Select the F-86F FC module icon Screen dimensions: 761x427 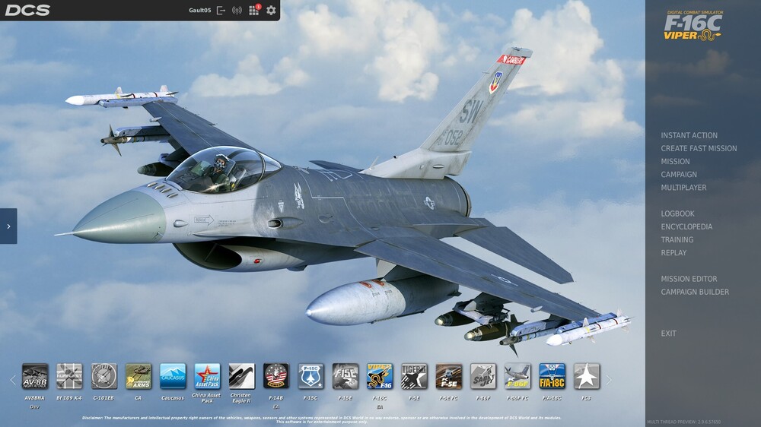tap(517, 376)
